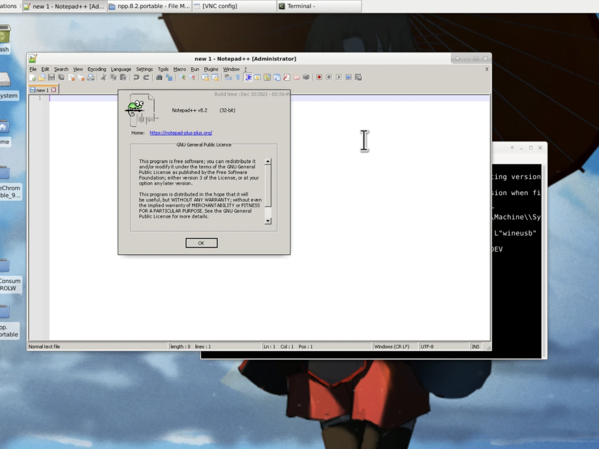Open the Plugins menu
Image resolution: width=599 pixels, height=449 pixels.
(211, 69)
